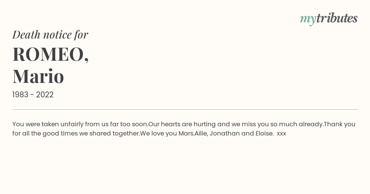This screenshot has height=194, width=370.
Task: Click the green "my" in the logo
Action: pos(308,19)
